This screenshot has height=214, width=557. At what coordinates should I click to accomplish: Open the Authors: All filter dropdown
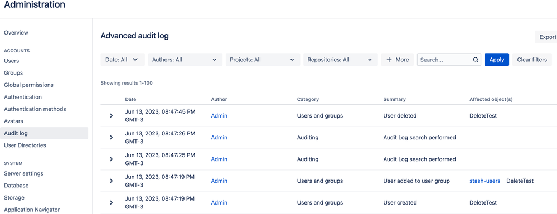pos(185,60)
